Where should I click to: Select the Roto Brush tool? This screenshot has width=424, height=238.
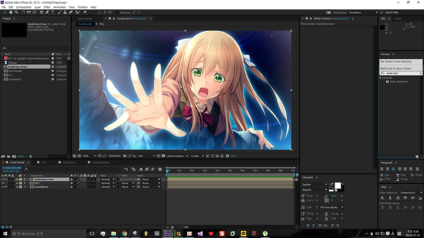tap(78, 12)
